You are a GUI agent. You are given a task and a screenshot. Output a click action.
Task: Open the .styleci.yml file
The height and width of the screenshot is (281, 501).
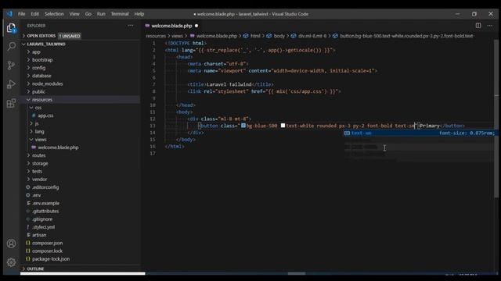point(44,227)
